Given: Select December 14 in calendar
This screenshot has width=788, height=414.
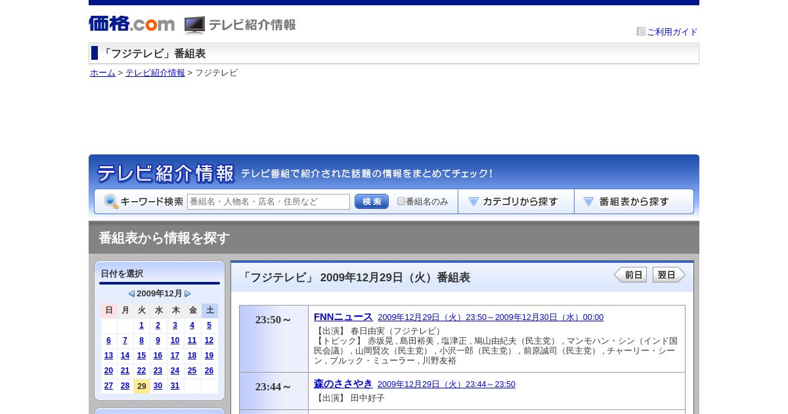Looking at the screenshot, I should pos(125,356).
